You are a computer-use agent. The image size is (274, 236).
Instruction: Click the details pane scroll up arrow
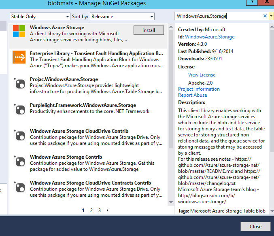pos(272,27)
